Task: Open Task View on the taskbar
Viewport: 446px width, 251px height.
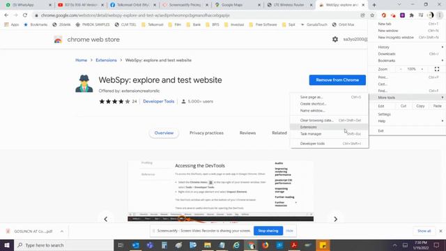Action: 121,245
